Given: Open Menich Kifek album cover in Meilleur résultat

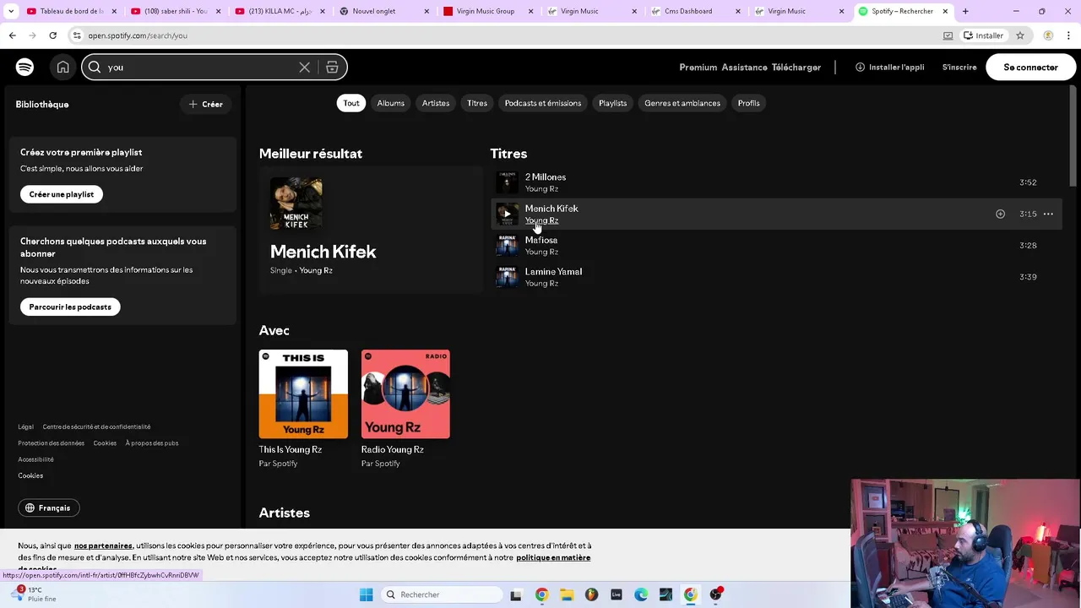Looking at the screenshot, I should point(296,204).
